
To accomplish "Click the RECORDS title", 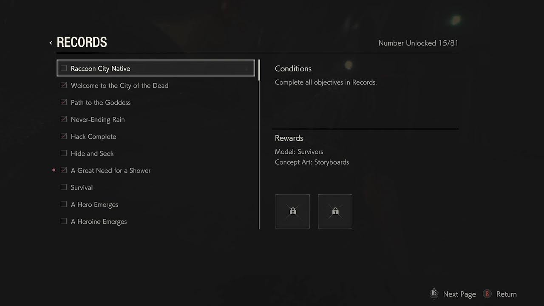I will (x=82, y=42).
